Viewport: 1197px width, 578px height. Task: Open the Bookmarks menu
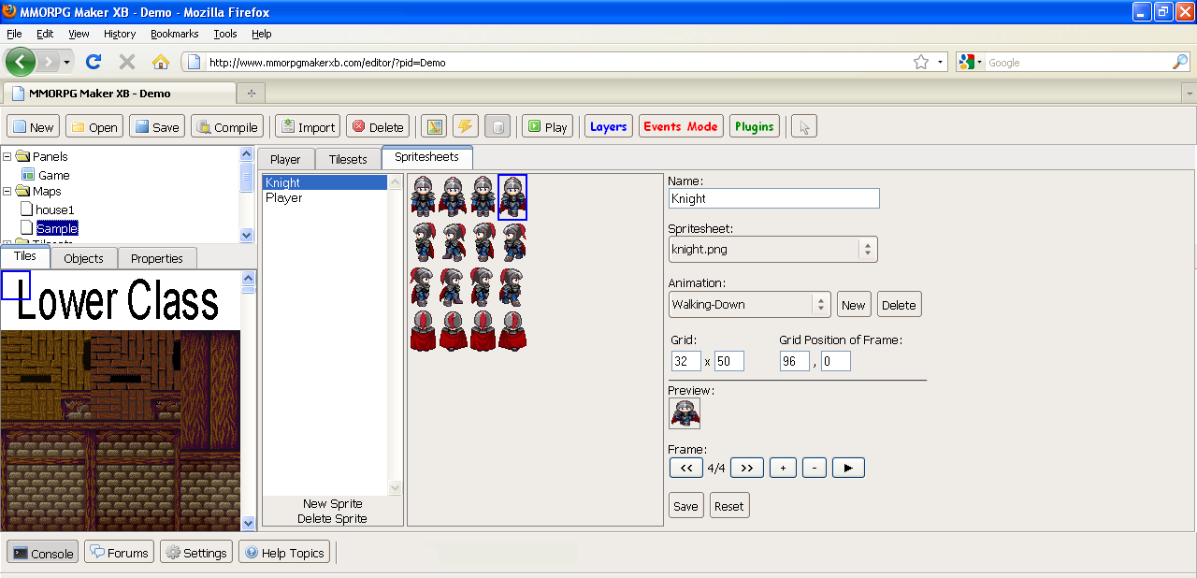[x=174, y=34]
